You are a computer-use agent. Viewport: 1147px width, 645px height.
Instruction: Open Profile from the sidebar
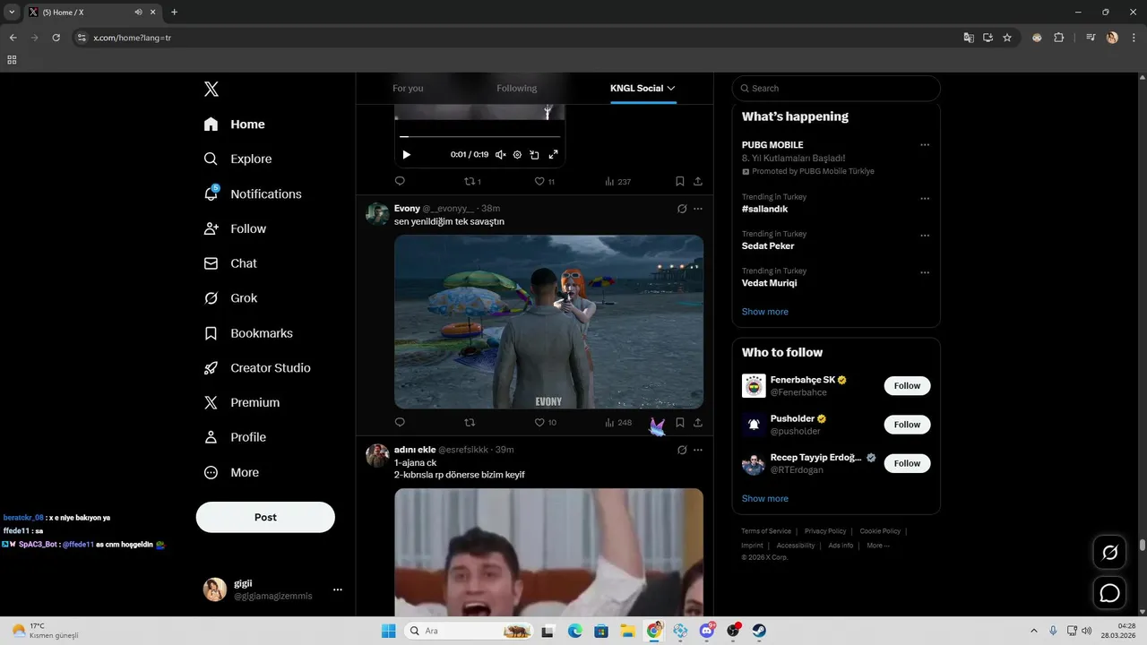pos(236,437)
